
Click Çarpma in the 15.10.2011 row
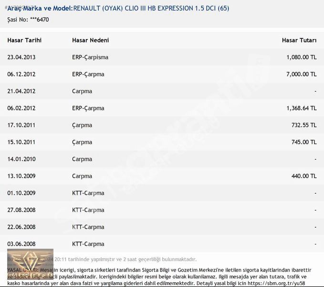[x=82, y=143]
